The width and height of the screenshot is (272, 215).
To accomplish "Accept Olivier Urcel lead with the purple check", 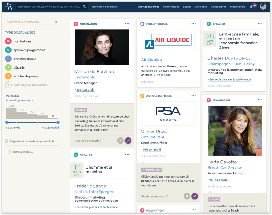I will 195,196.
